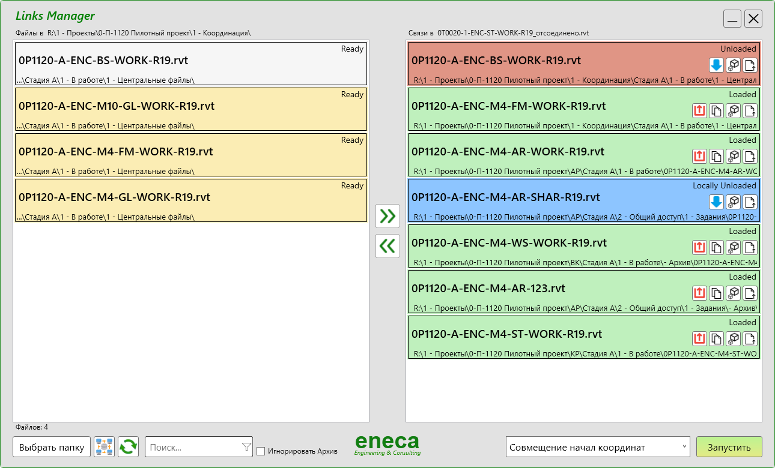
Task: Toggle the Игнорировать Архив checkbox
Action: [261, 451]
